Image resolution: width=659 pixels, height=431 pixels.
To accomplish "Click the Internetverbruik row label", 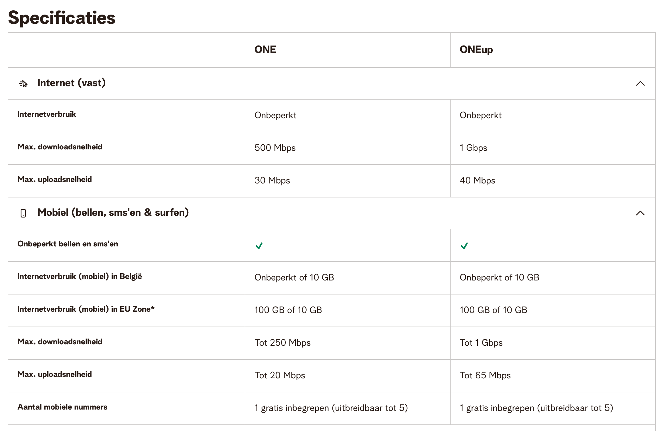I will click(x=47, y=114).
